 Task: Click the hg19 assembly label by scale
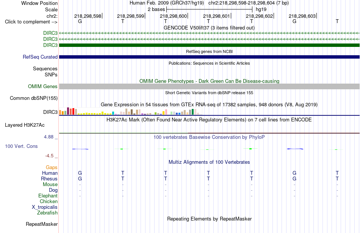[261, 9]
